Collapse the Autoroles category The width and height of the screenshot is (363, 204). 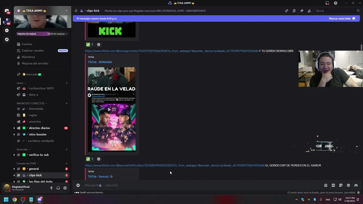point(23,149)
